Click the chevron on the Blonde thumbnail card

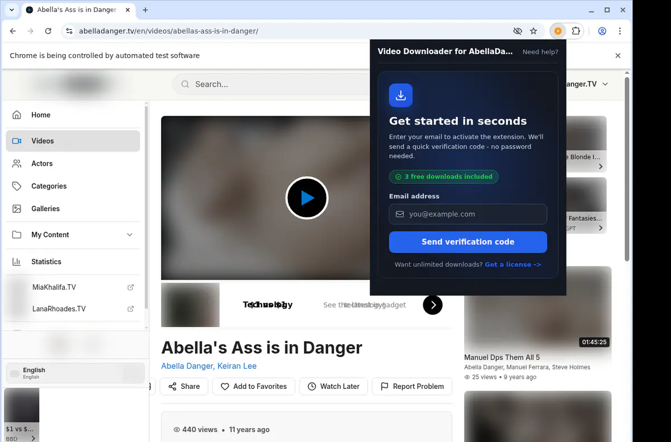pos(601,167)
